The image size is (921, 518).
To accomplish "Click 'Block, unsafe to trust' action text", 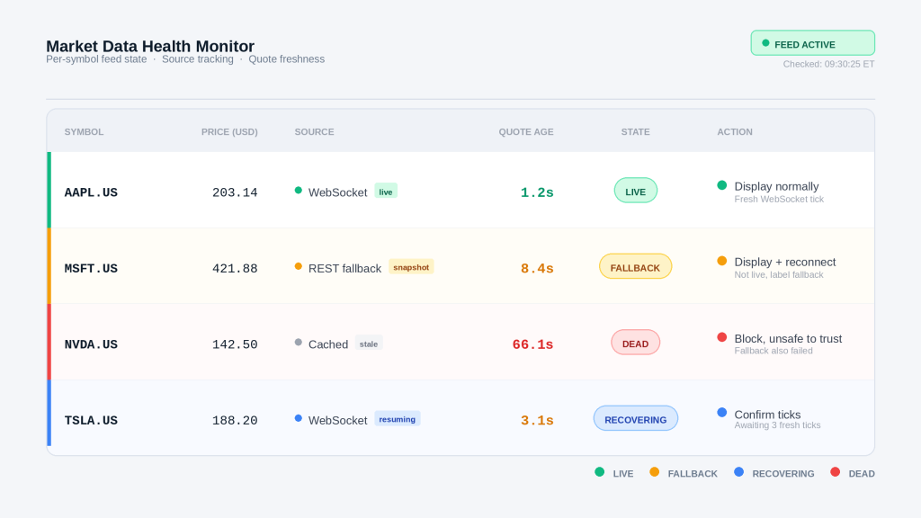I will 788,339.
